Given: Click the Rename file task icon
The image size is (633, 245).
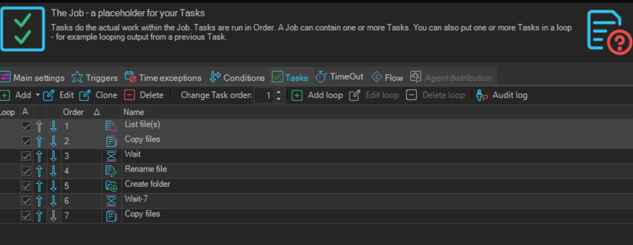Looking at the screenshot, I should coord(111,171).
